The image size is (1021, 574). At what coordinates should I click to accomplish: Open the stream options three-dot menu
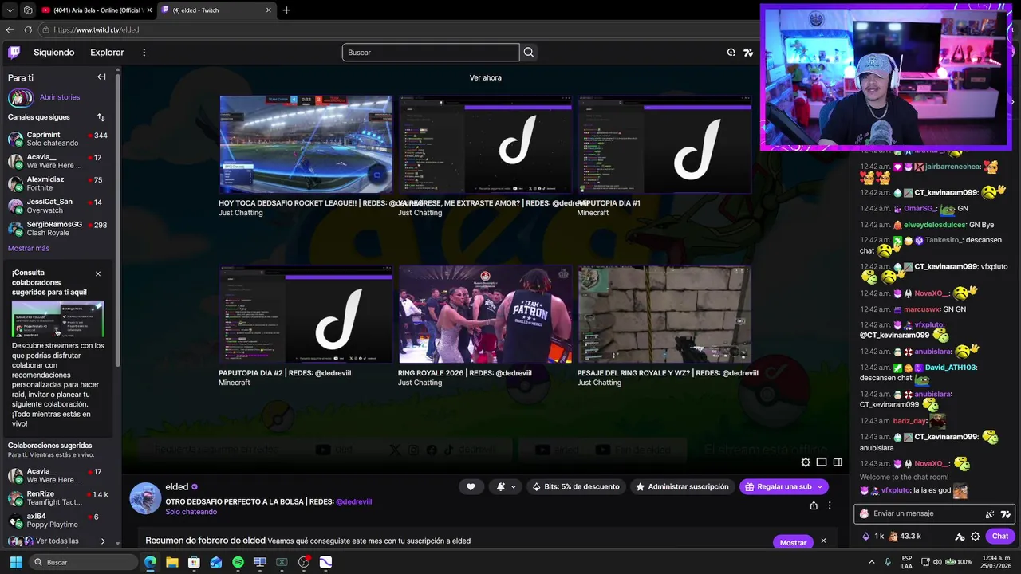click(830, 505)
